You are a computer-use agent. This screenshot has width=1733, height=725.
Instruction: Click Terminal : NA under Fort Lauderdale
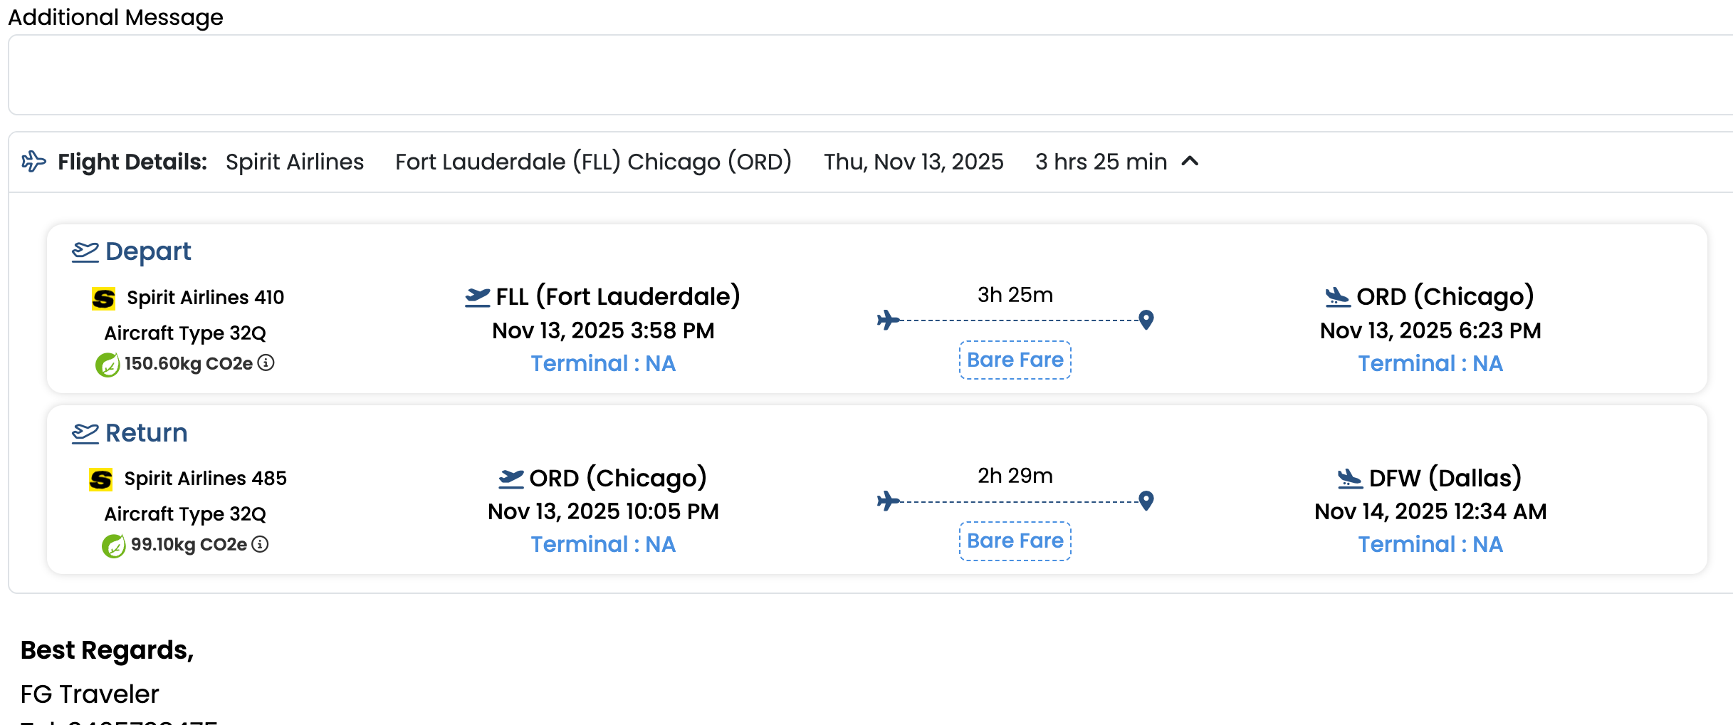pos(603,364)
